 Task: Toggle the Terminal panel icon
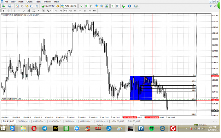coord(32,6)
